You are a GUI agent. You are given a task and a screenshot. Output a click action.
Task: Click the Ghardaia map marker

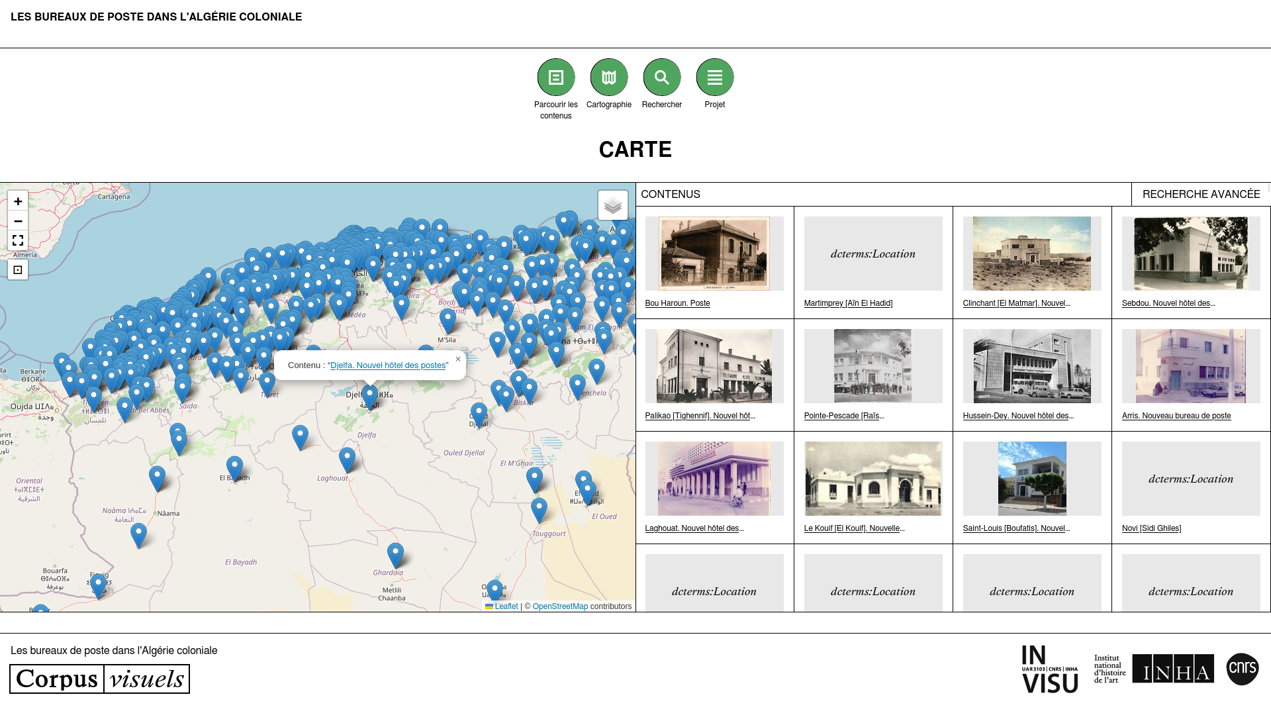[x=395, y=554]
